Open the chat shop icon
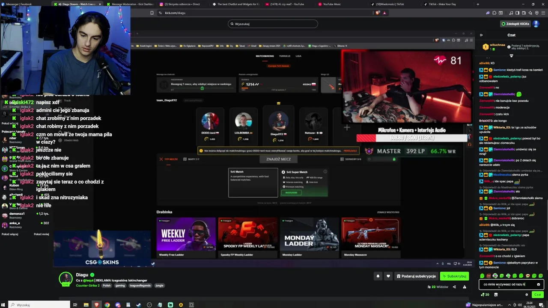This screenshot has width=548, height=308. (496, 294)
